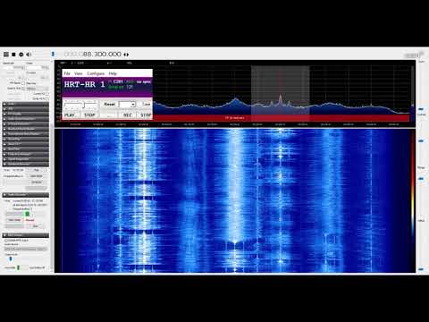Adjust the Range slider on the right edge
429x322 pixels.
pyautogui.click(x=421, y=179)
